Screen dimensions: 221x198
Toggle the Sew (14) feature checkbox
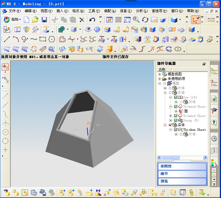(x=176, y=97)
